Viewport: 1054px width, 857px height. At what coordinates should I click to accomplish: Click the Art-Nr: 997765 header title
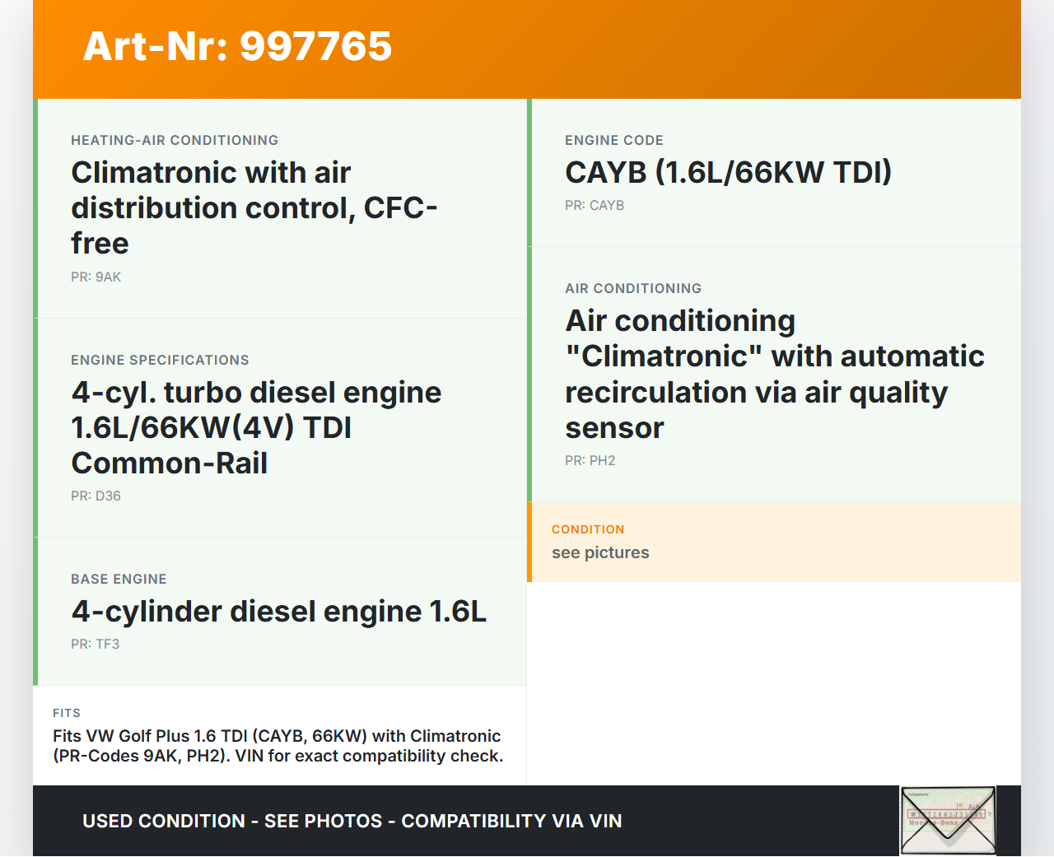(x=237, y=46)
